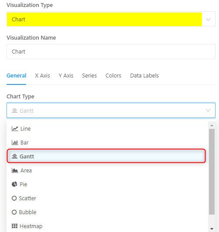The height and width of the screenshot is (232, 219).
Task: Pick the Gantt chart icon option
Action: (x=14, y=156)
